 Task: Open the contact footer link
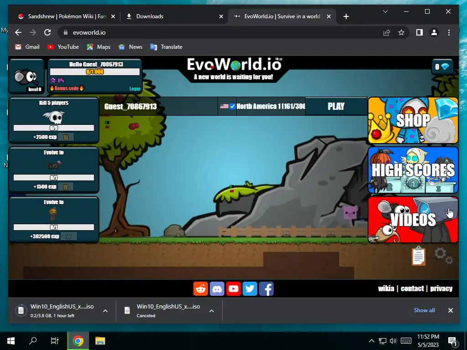[412, 288]
